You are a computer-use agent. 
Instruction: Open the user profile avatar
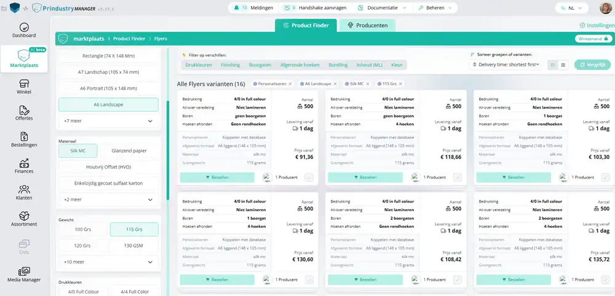pos(606,8)
